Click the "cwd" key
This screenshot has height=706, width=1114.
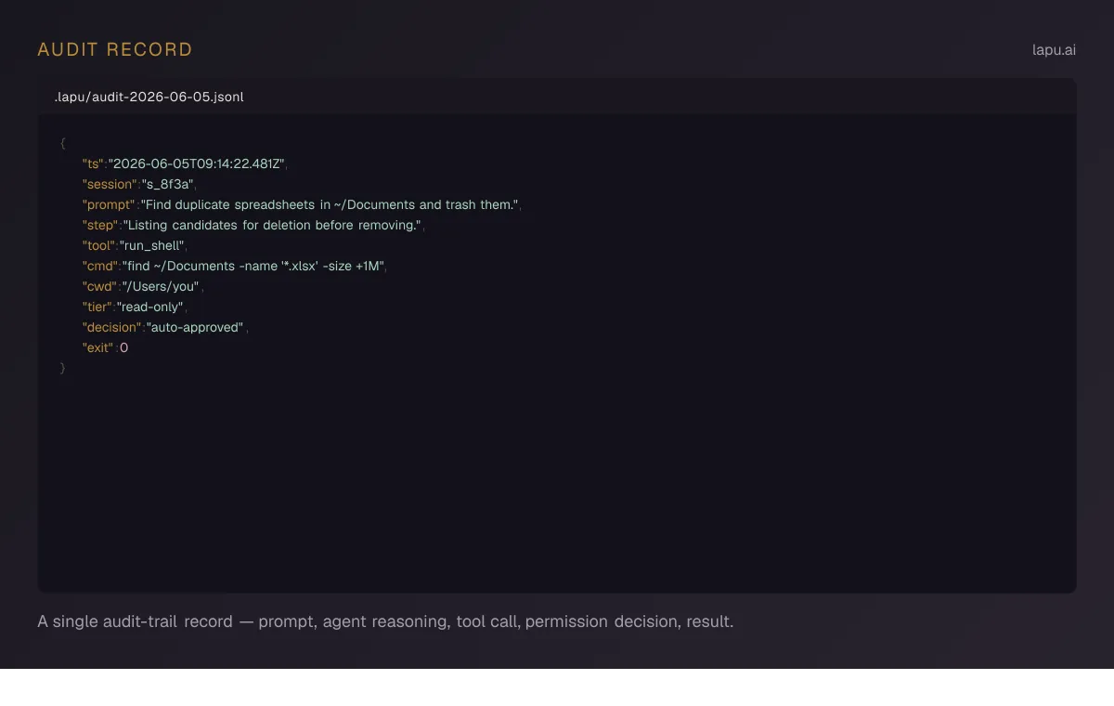[100, 286]
